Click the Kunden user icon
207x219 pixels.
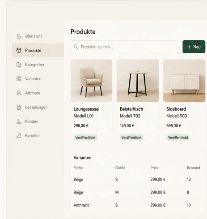pos(19,121)
